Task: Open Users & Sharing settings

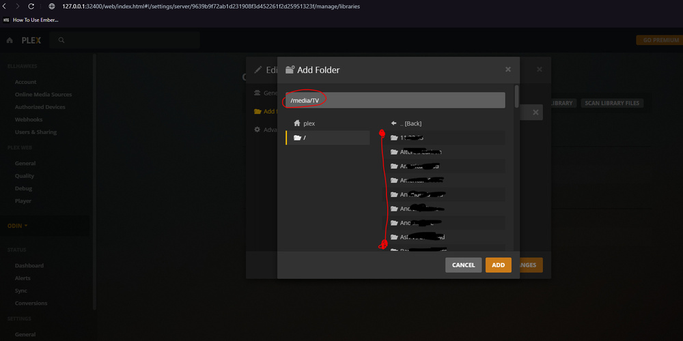Action: click(x=36, y=132)
